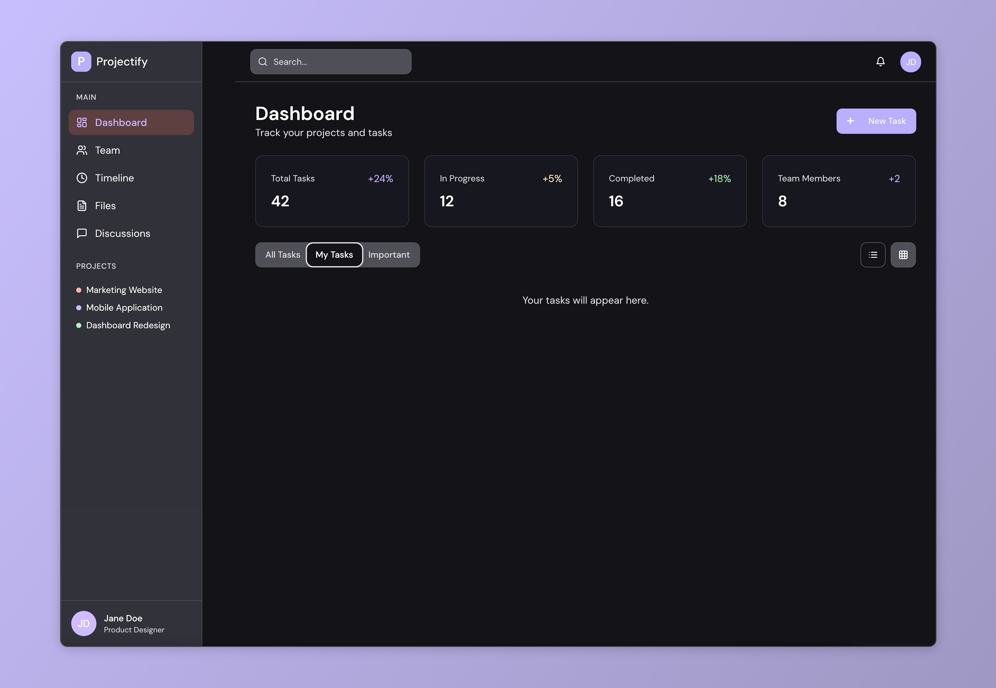This screenshot has height=688, width=996.
Task: Click the notification bell icon
Action: [x=880, y=62]
